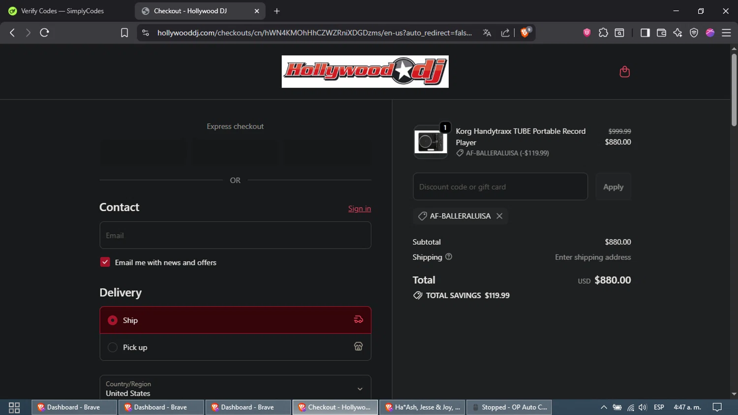Screen dimensions: 738x415
Task: Open the profile avatar icon
Action: [x=710, y=32]
